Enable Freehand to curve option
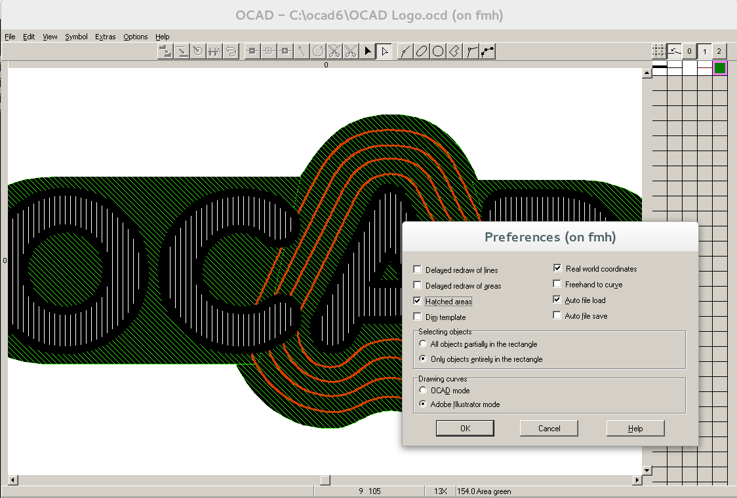 (x=557, y=284)
